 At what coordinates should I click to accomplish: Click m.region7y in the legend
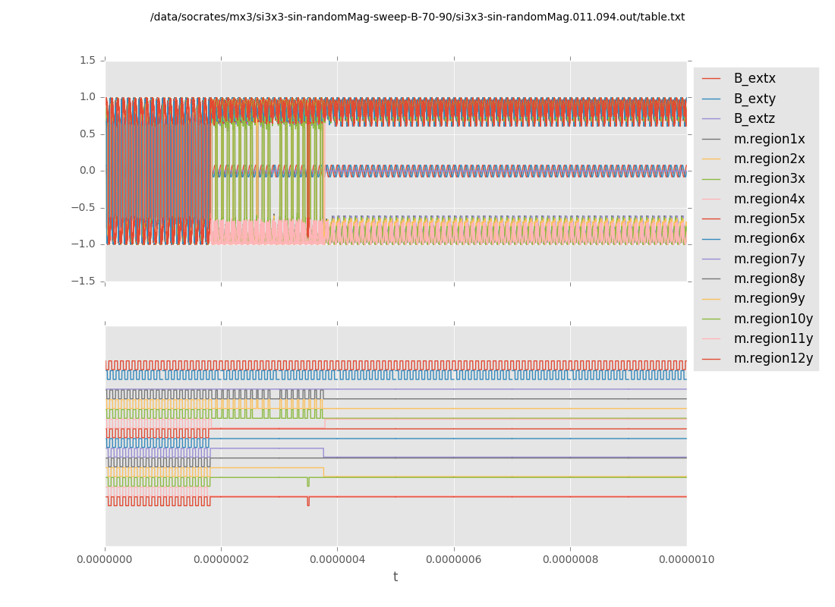point(769,259)
